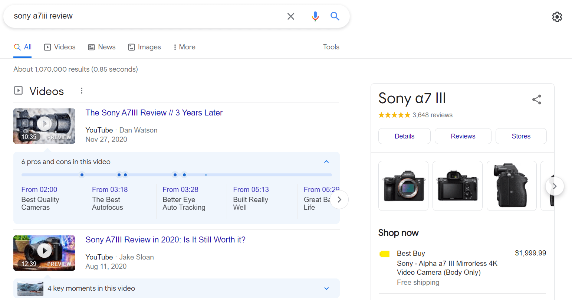572x300 pixels.
Task: Click the $1,999.99 price
Action: (x=530, y=253)
